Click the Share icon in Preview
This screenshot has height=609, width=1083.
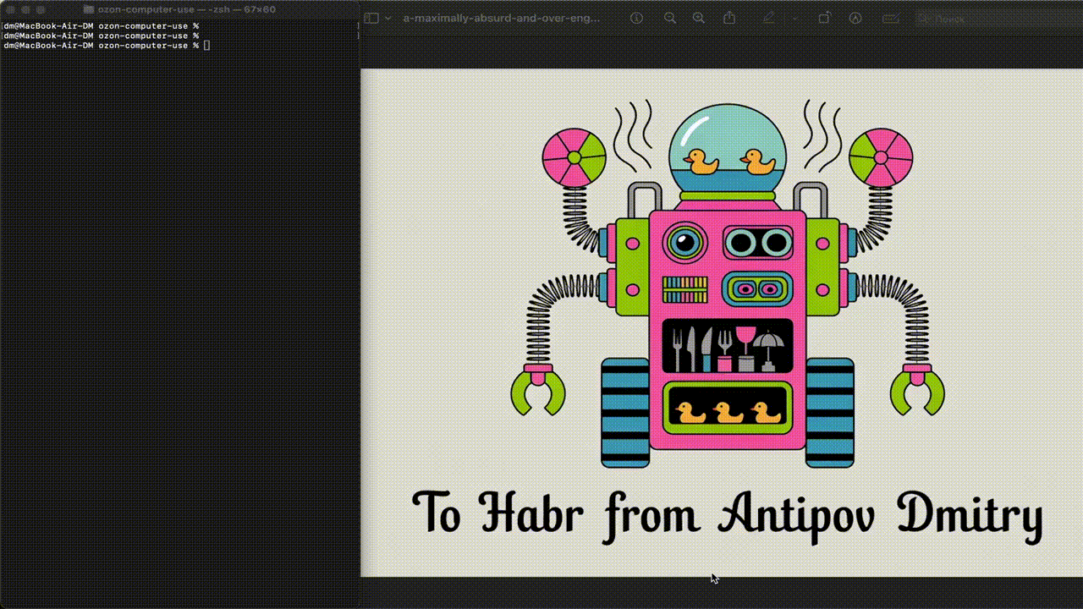point(729,18)
